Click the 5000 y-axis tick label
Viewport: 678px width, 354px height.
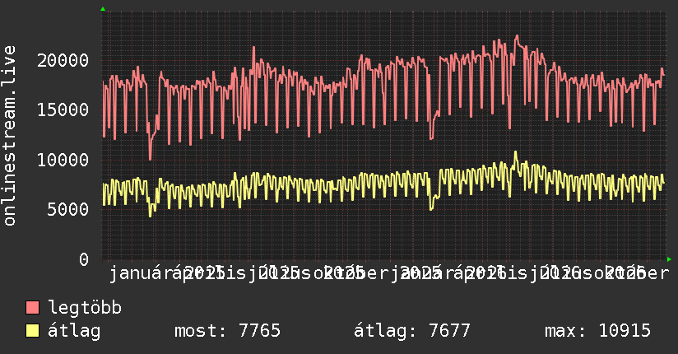[x=68, y=209]
